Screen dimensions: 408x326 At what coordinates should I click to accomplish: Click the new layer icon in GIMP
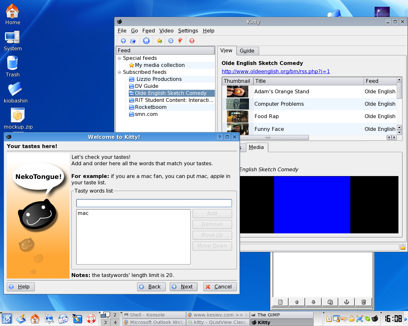[280, 302]
